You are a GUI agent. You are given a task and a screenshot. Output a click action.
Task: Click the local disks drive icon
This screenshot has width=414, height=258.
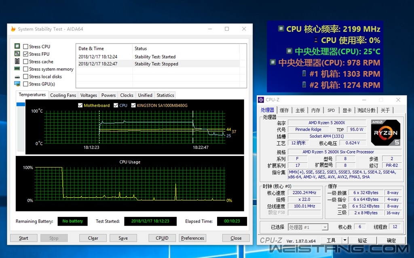tap(17, 77)
